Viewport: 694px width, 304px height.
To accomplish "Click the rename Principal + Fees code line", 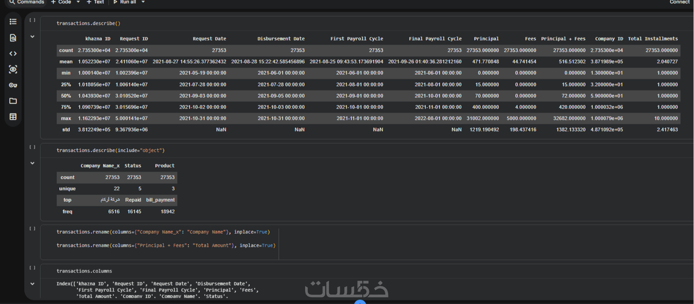I will (166, 245).
